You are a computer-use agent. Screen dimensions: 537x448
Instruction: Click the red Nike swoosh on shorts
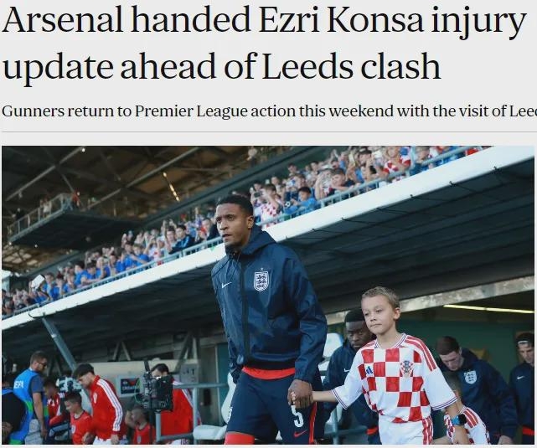pos(301,434)
